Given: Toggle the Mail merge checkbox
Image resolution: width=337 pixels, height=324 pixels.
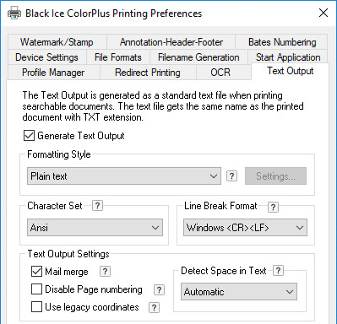Looking at the screenshot, I should [x=36, y=272].
